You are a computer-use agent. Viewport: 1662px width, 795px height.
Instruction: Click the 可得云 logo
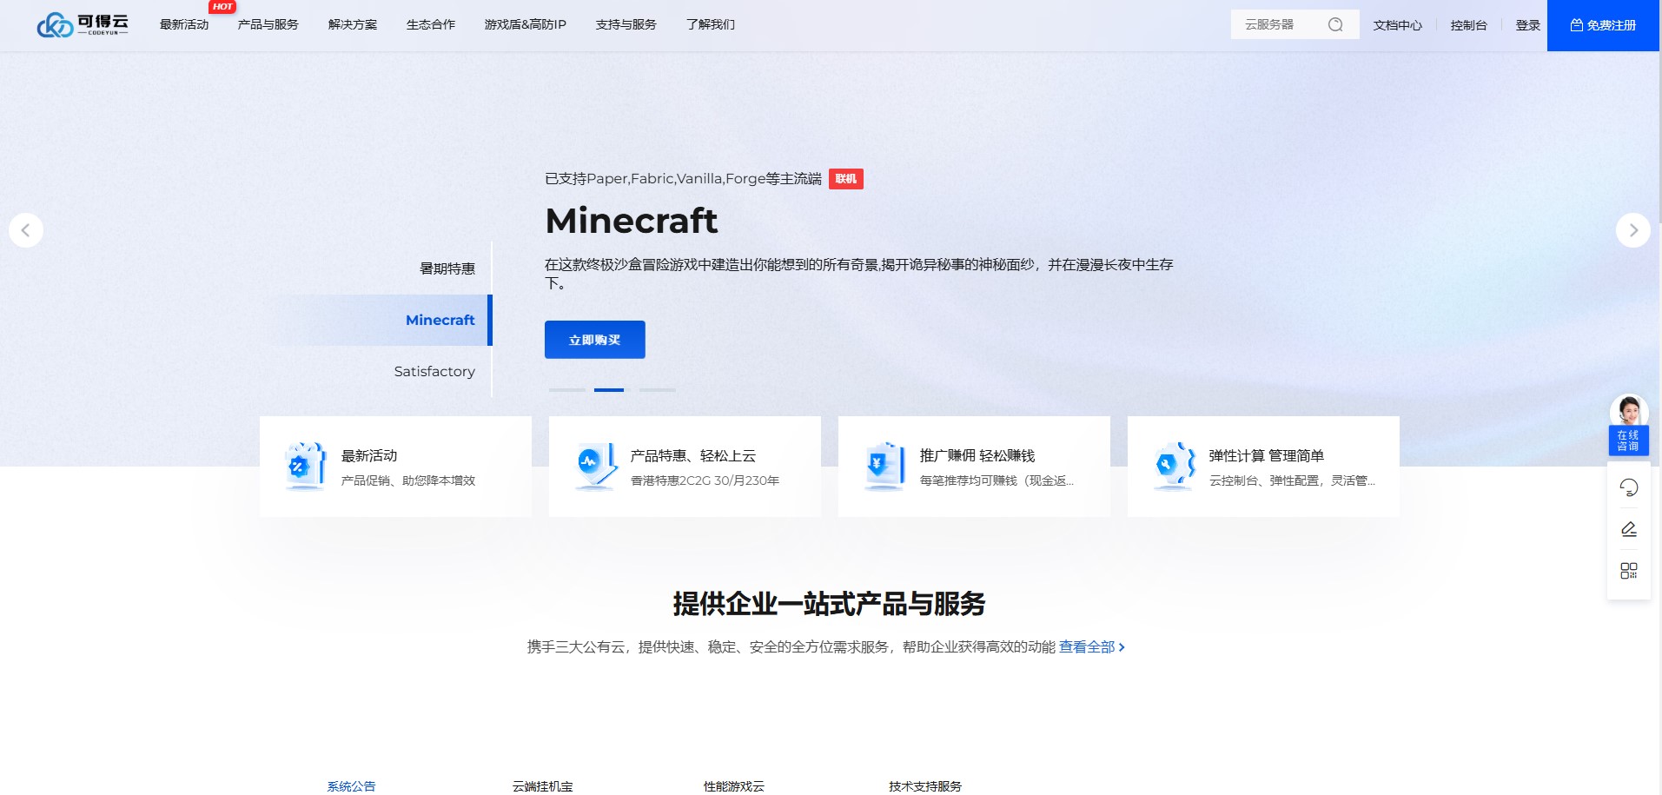(x=83, y=25)
